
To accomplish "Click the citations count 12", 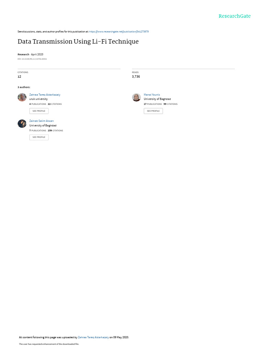I will tap(19, 77).
